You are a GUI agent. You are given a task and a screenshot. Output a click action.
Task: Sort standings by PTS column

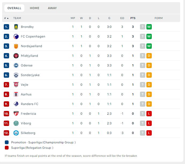coord(133,18)
